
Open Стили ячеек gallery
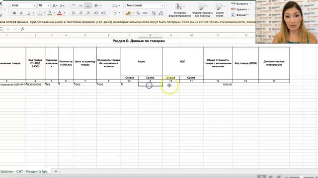coord(220,10)
